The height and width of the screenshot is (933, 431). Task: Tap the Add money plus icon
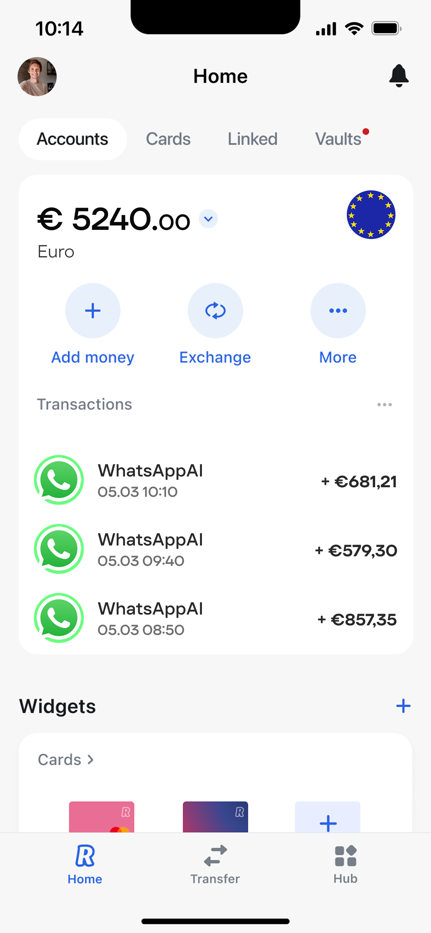coord(93,310)
